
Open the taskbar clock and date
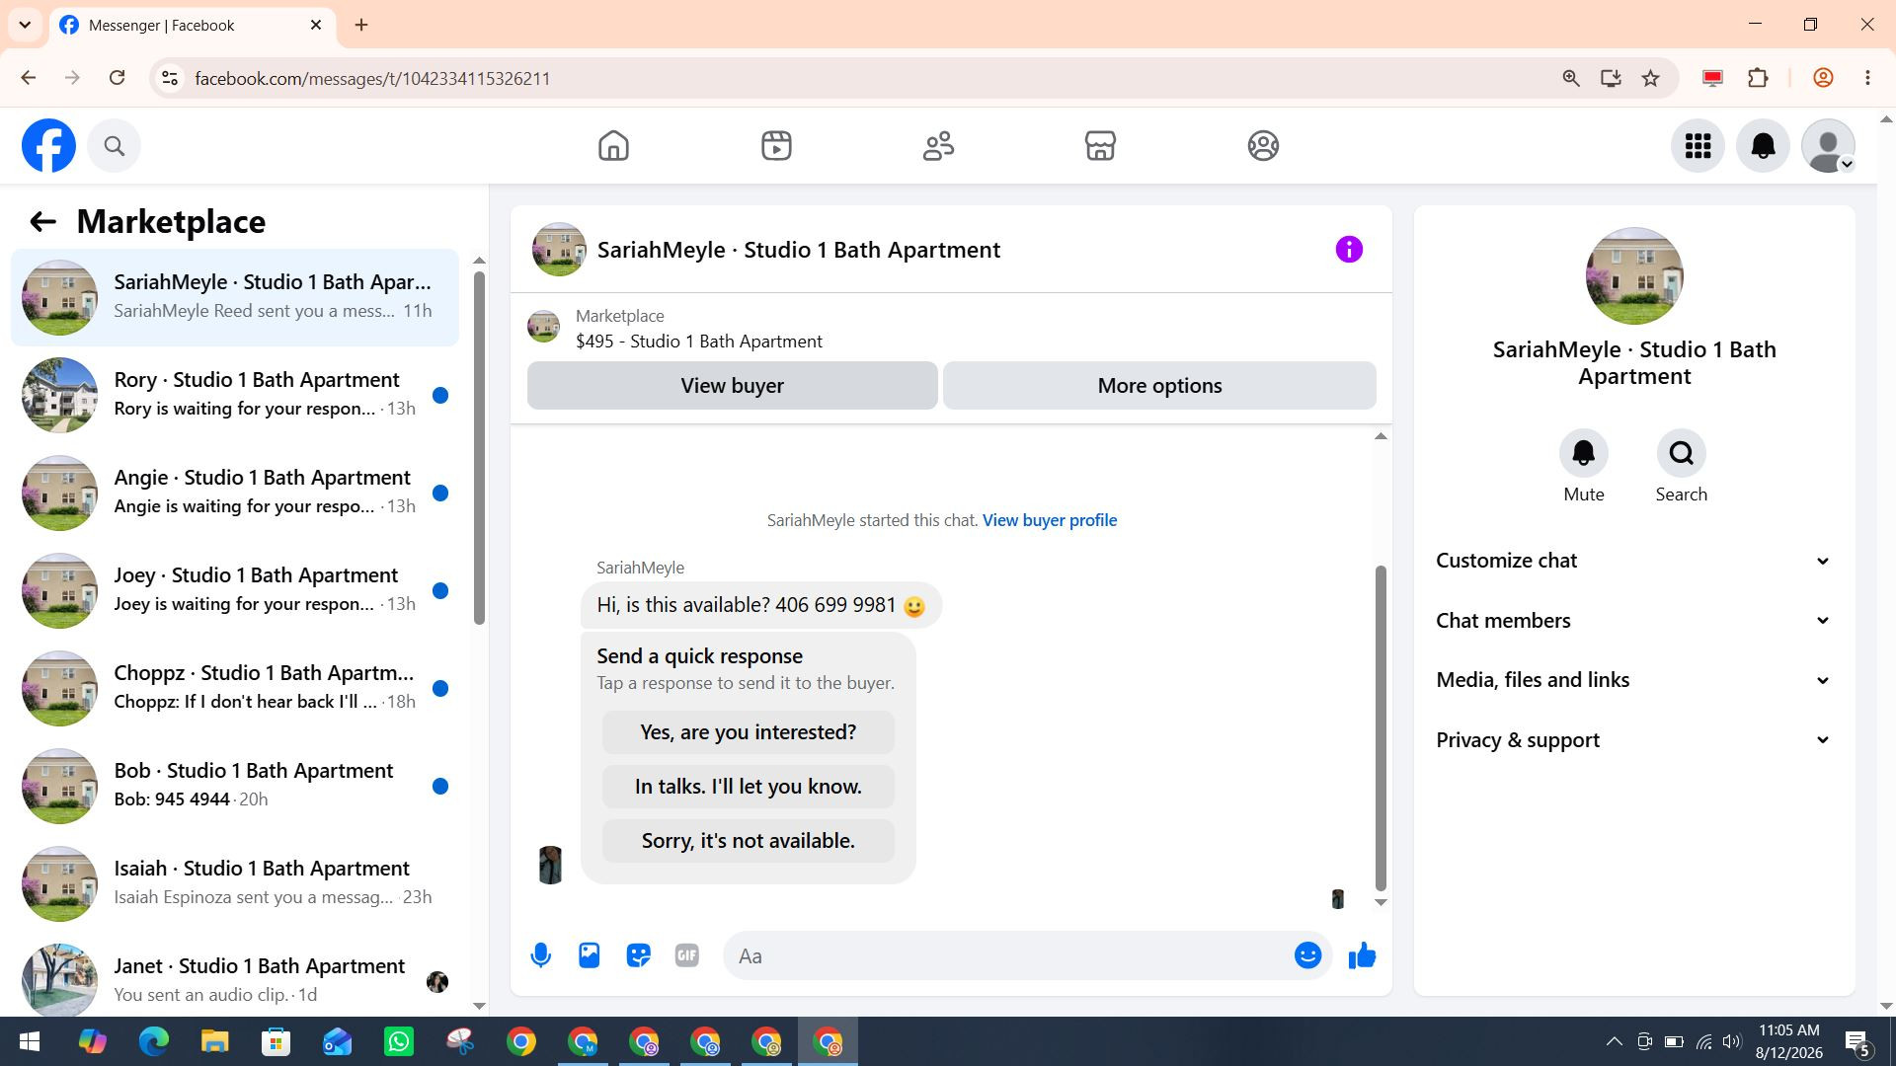pyautogui.click(x=1788, y=1041)
